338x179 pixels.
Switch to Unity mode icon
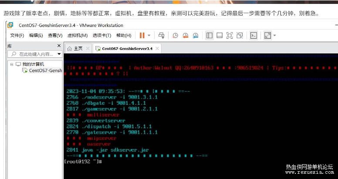(x=240, y=35)
